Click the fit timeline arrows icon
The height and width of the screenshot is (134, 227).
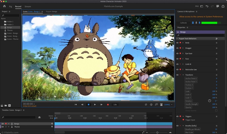(x=143, y=132)
